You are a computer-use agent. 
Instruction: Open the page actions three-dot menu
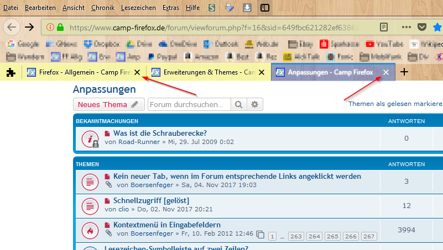[x=406, y=27]
